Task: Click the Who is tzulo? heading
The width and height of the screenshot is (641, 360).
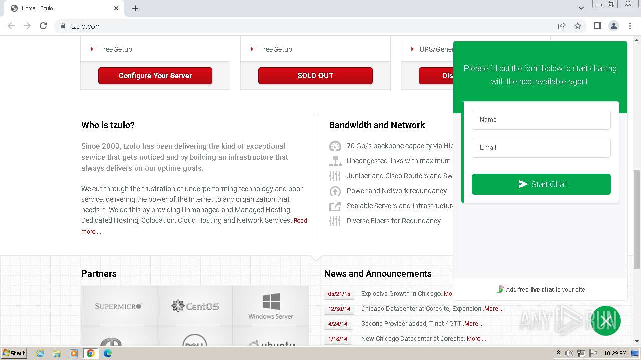Action: click(108, 125)
